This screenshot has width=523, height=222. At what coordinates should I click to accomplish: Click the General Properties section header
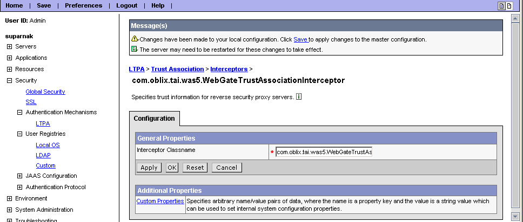[x=316, y=138]
